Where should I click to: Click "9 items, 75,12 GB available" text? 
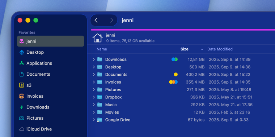(130, 41)
